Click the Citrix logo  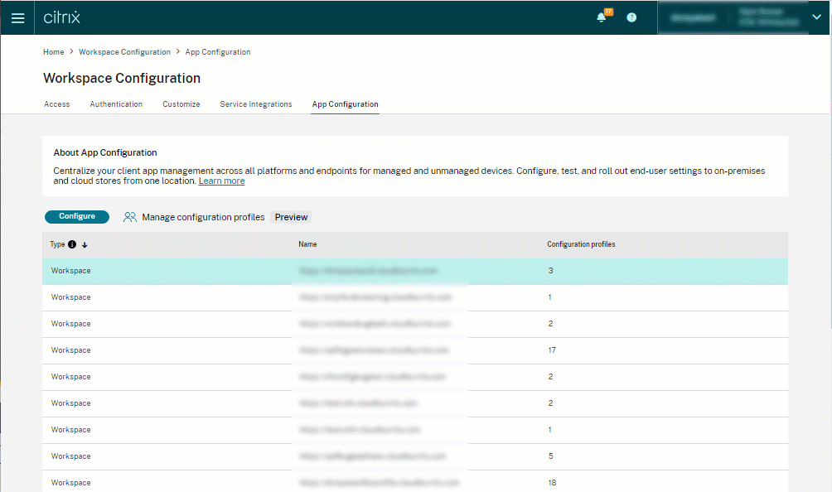(x=61, y=17)
